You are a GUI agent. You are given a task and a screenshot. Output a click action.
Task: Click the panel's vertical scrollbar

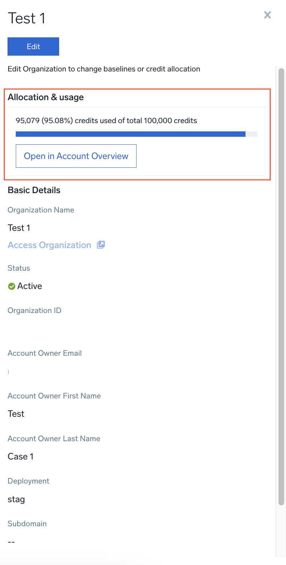(x=281, y=287)
